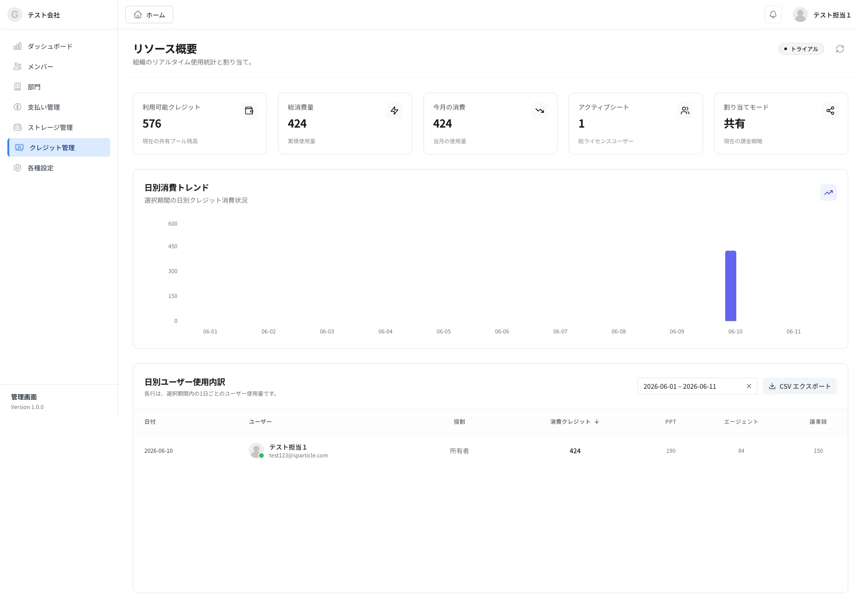Click the sort arrow next to 消費クレジット
Viewport: 858px width, 608px height.
[597, 422]
